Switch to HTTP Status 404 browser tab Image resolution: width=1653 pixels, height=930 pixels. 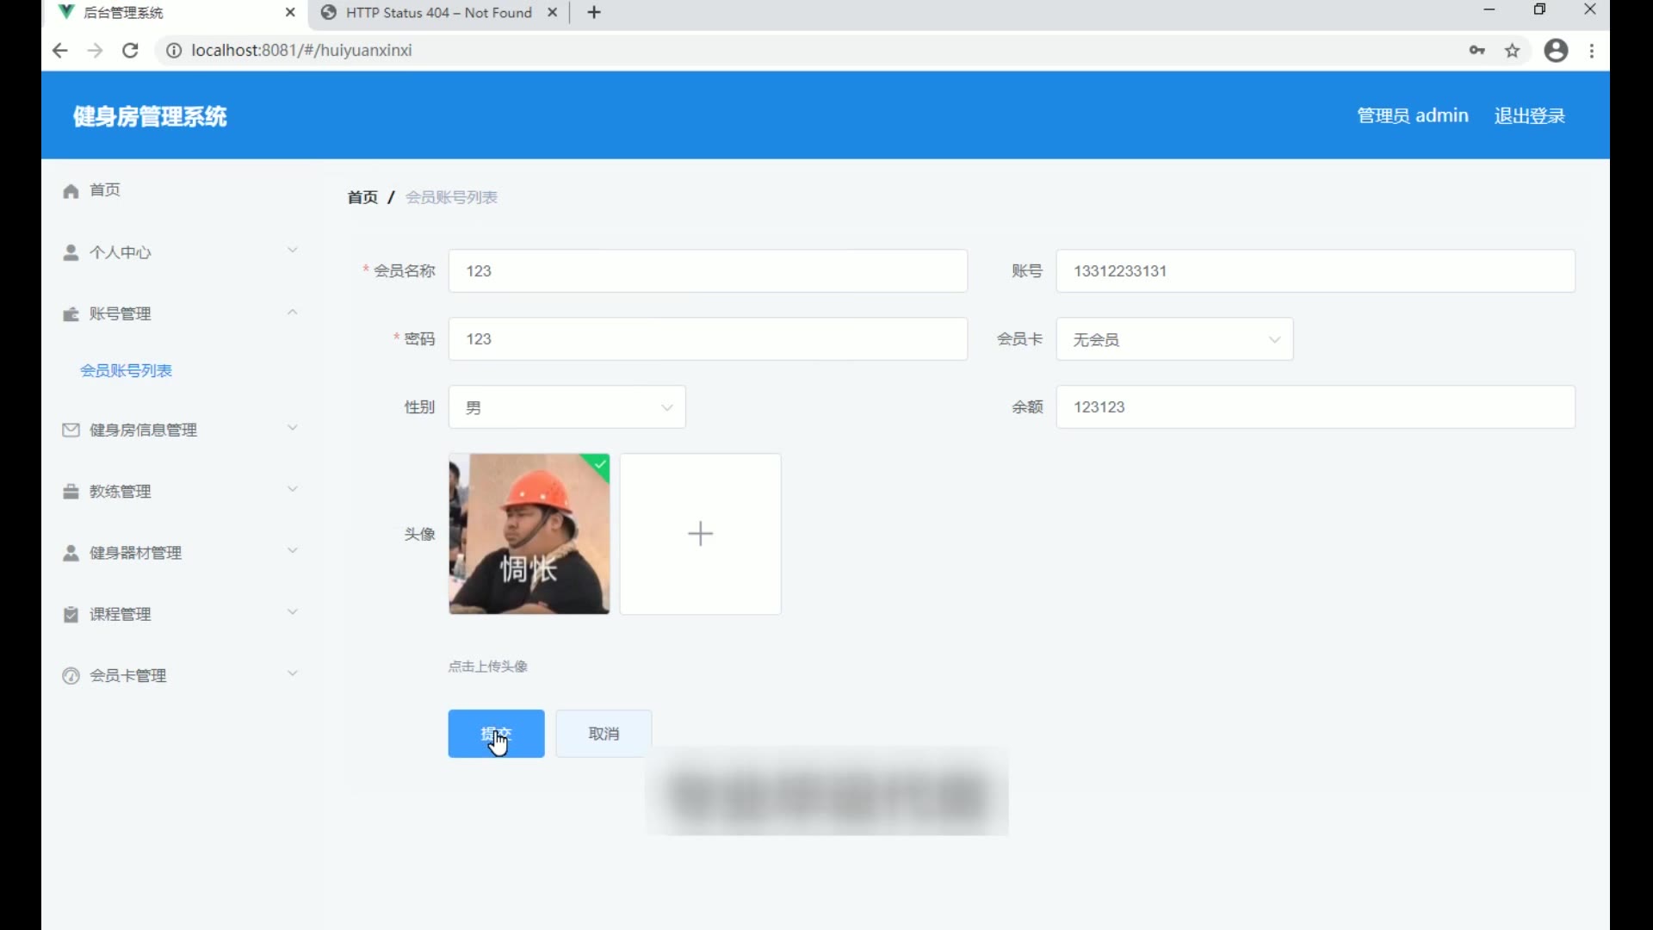(x=437, y=13)
